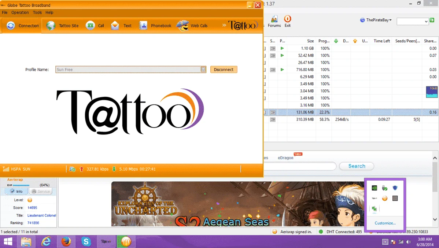Open the Phonebook in Globe Tattoo
This screenshot has width=439, height=248.
click(155, 26)
